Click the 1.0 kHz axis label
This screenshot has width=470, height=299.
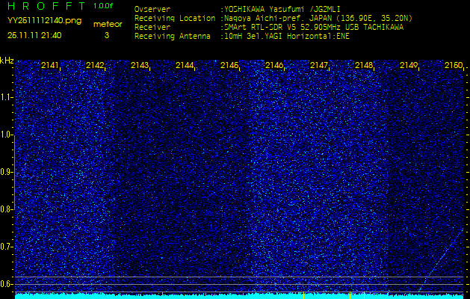click(6, 135)
